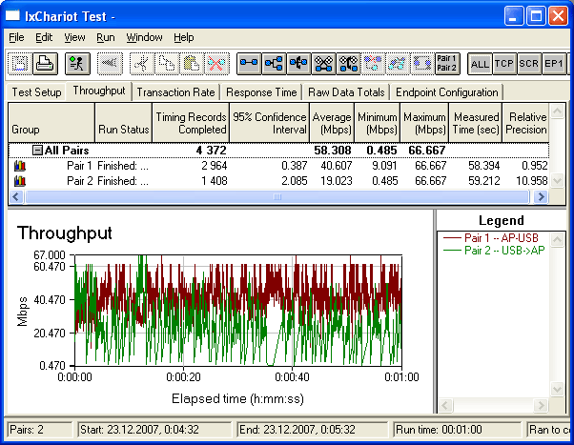Click the Average (Mbps) column header
Viewport: 574px width, 445px height.
point(332,123)
